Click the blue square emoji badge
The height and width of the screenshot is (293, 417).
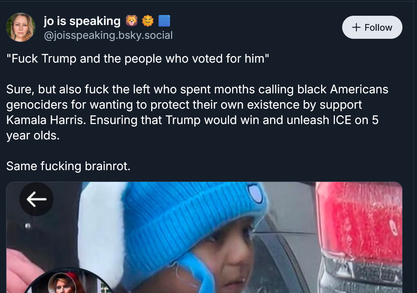click(x=164, y=21)
